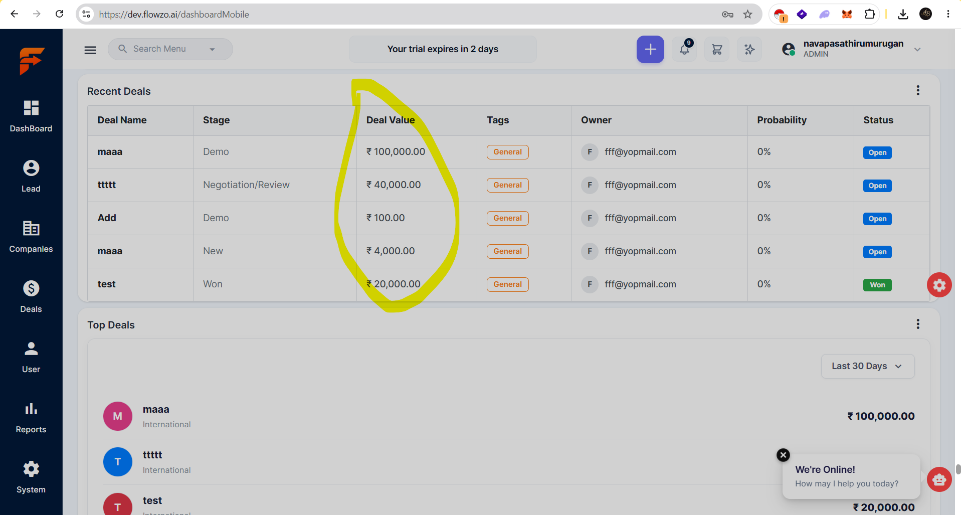Image resolution: width=961 pixels, height=515 pixels.
Task: Open System settings in sidebar
Action: click(31, 477)
